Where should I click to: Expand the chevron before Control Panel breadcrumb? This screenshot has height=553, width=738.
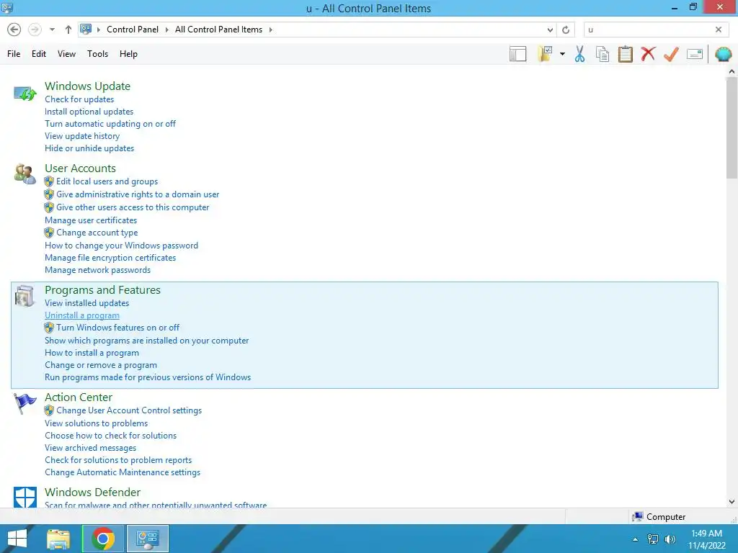[x=99, y=30]
